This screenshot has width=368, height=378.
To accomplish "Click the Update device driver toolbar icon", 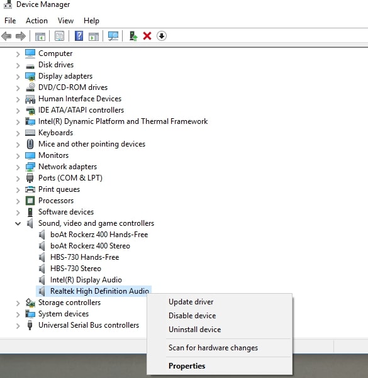I will coord(133,36).
